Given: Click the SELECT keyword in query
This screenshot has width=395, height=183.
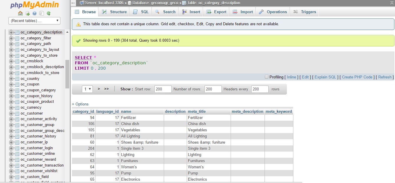Looking at the screenshot, I should [x=83, y=58].
